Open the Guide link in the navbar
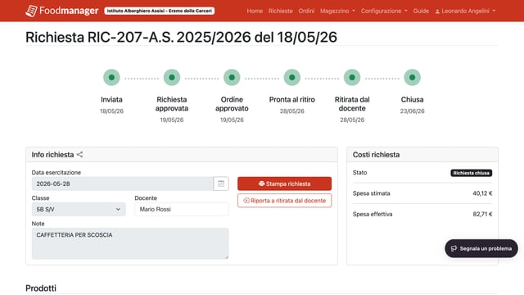This screenshot has width=524, height=295. [421, 11]
